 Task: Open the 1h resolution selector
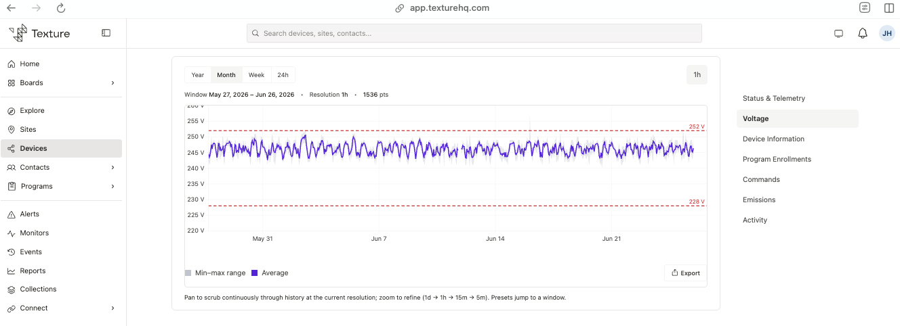point(697,75)
